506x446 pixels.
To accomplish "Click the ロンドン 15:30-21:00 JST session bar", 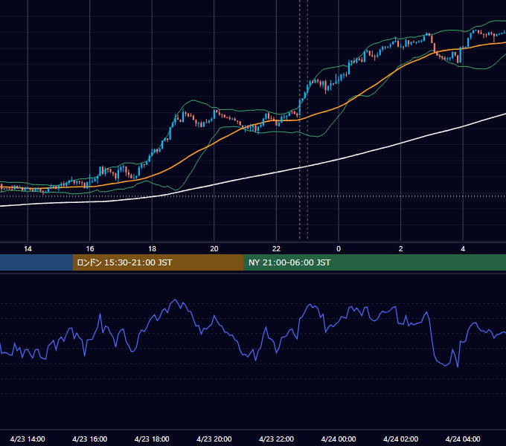I will point(158,262).
